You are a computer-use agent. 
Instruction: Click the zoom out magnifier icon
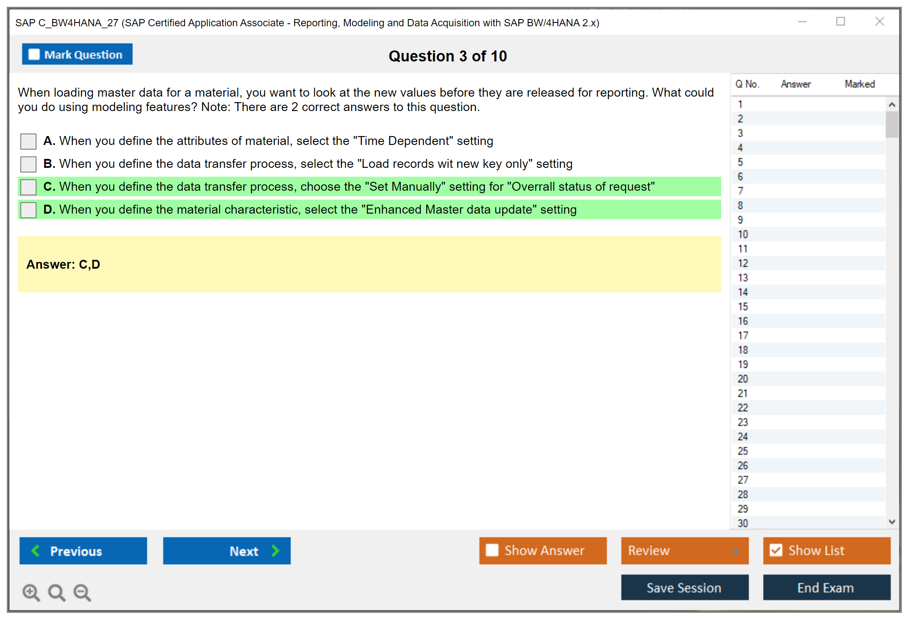pyautogui.click(x=82, y=592)
